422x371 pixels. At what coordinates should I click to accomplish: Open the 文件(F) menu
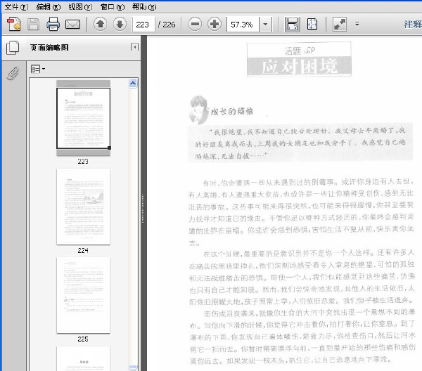16,7
